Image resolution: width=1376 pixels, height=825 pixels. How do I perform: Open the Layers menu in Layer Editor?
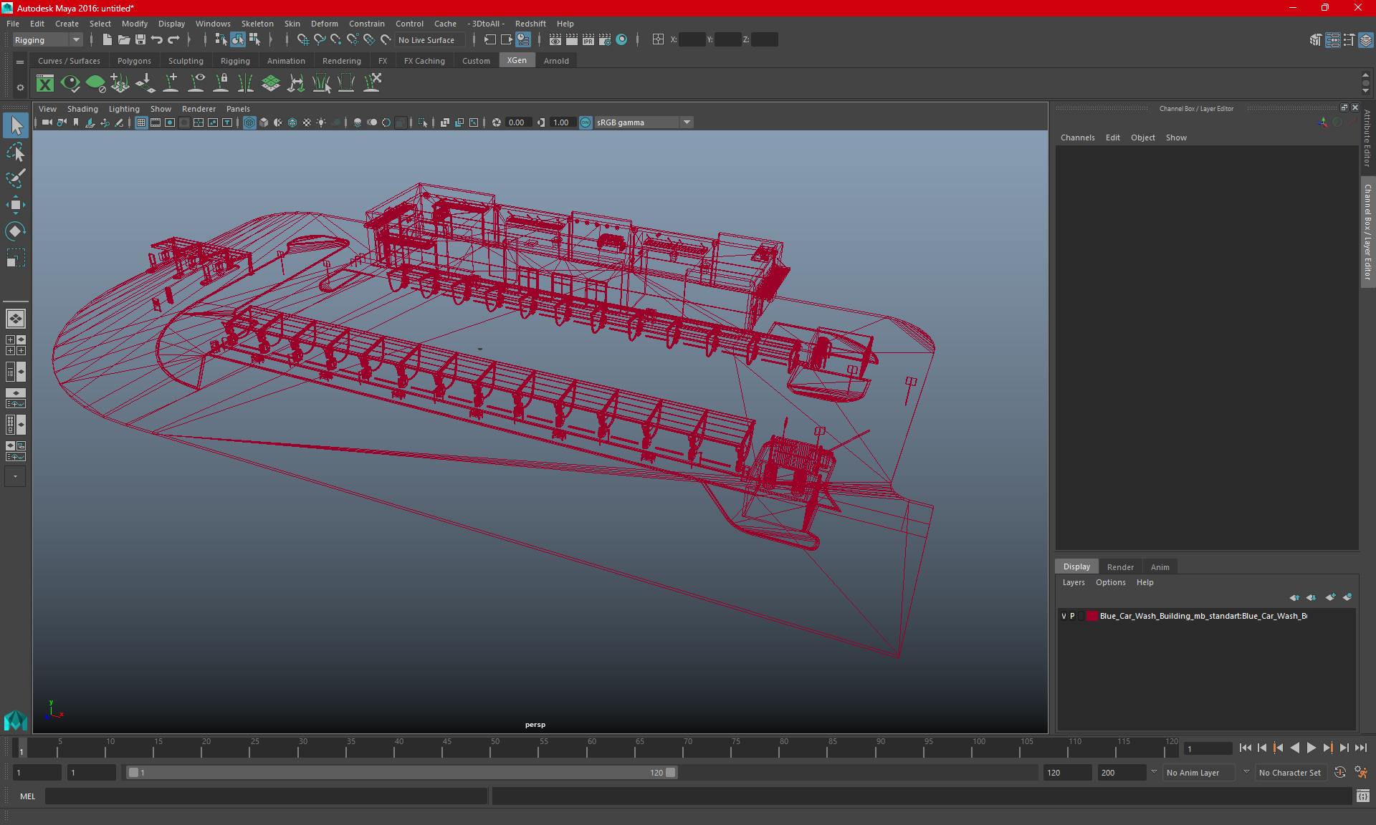click(1073, 582)
